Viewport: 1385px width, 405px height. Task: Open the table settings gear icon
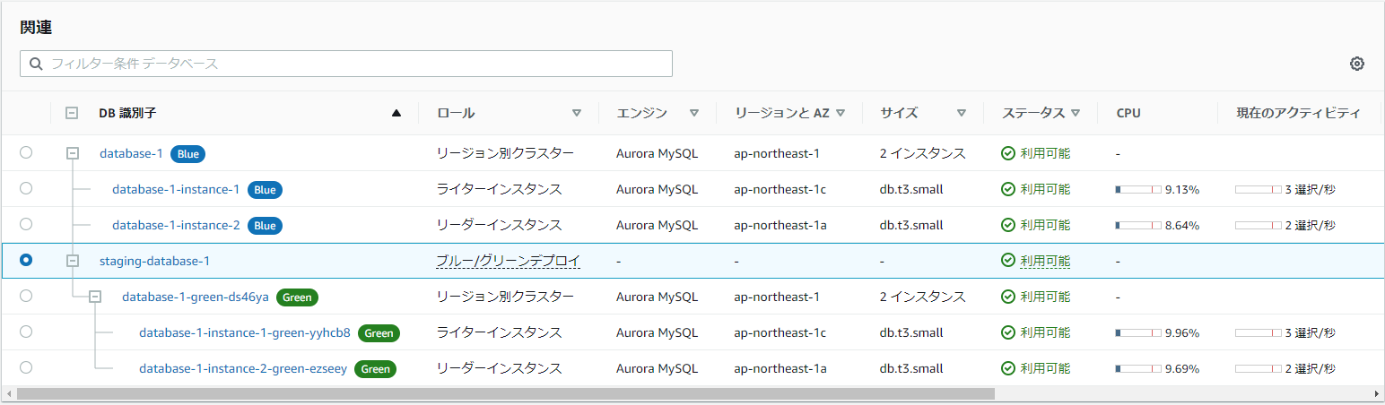coord(1357,64)
